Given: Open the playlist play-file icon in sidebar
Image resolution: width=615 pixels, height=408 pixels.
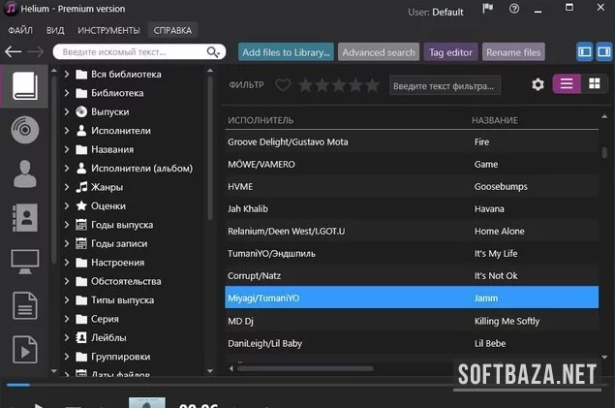Looking at the screenshot, I should click(24, 349).
